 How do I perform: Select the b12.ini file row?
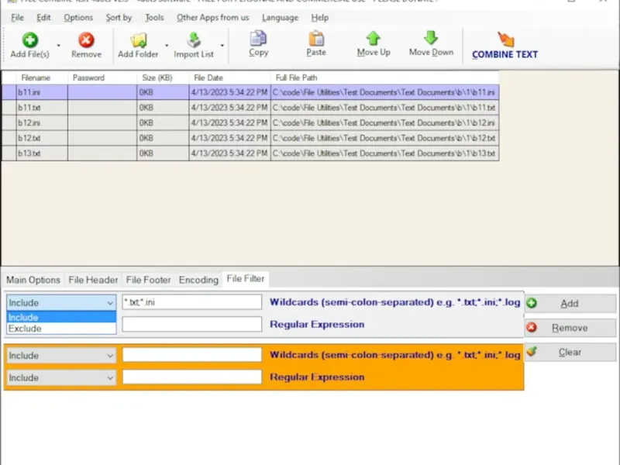[x=250, y=123]
